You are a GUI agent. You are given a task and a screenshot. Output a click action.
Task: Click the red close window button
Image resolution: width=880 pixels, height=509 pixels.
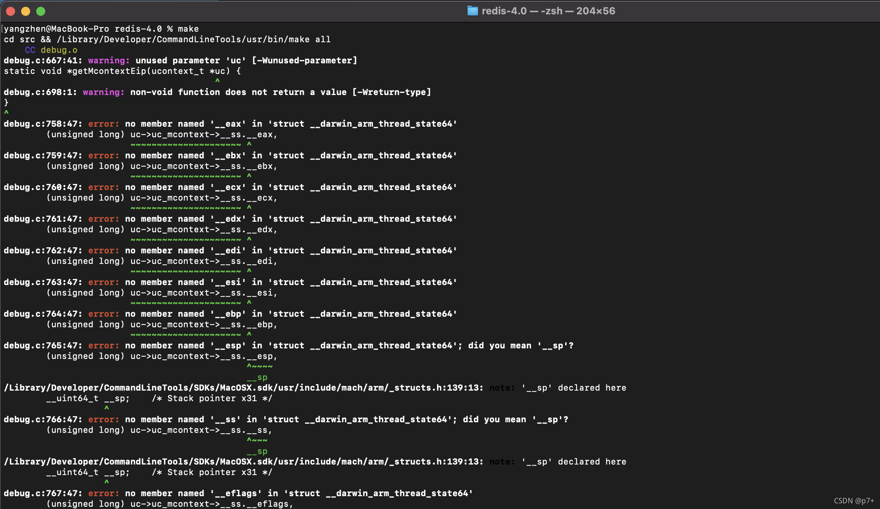tap(11, 11)
